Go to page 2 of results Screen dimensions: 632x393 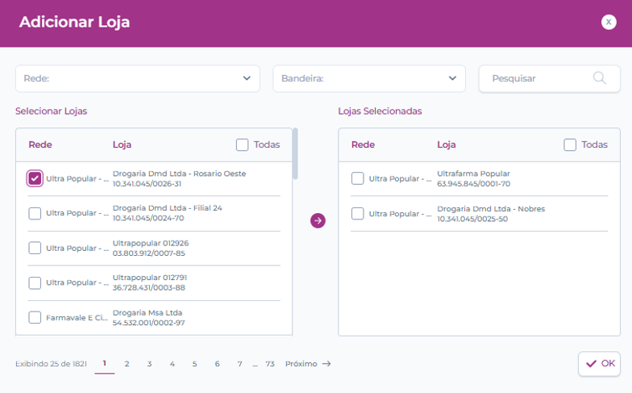[127, 364]
